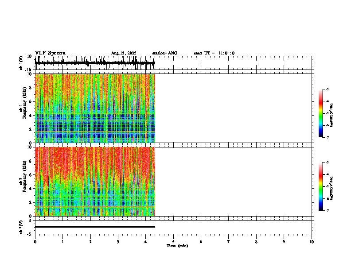351x271 pixels.
Task: Click the "-5" tick on ch.3(V) axis
Action: pyautogui.click(x=30, y=234)
